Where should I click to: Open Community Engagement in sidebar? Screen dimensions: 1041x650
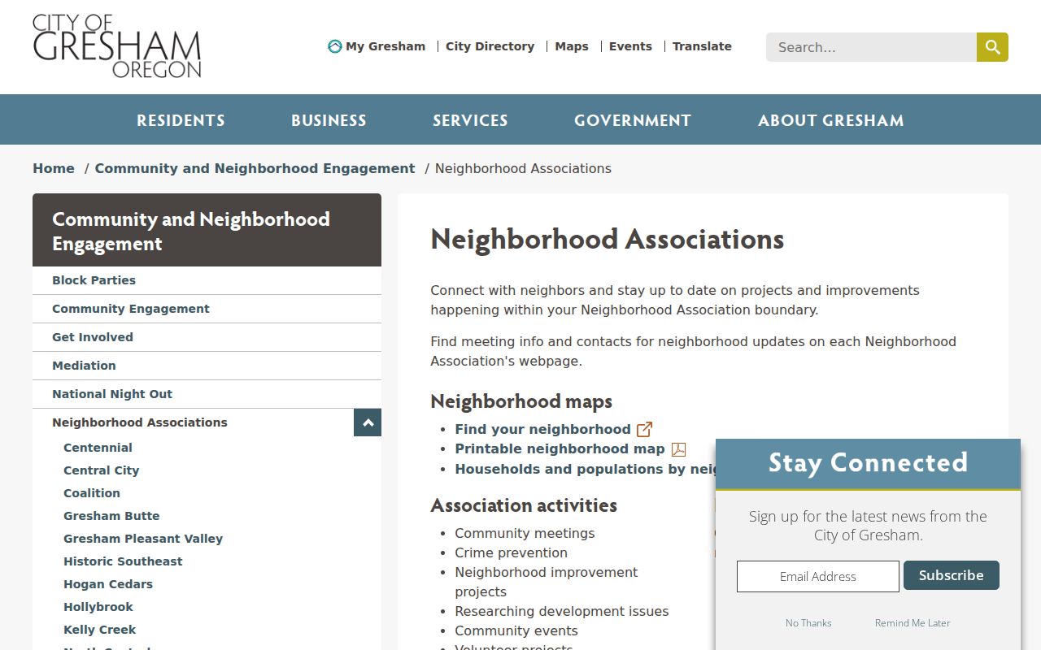point(207,309)
